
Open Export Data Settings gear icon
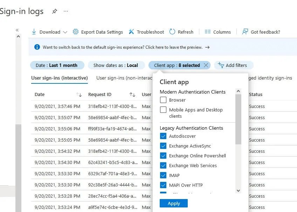click(76, 32)
